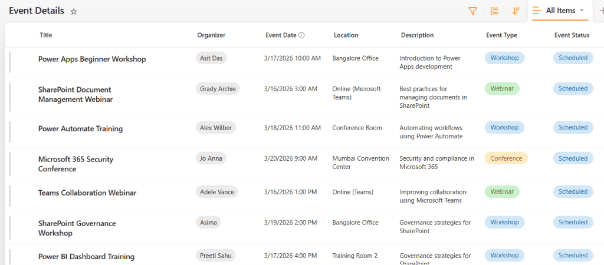The image size is (604, 265).
Task: Click the Event Date info icon
Action: (301, 35)
